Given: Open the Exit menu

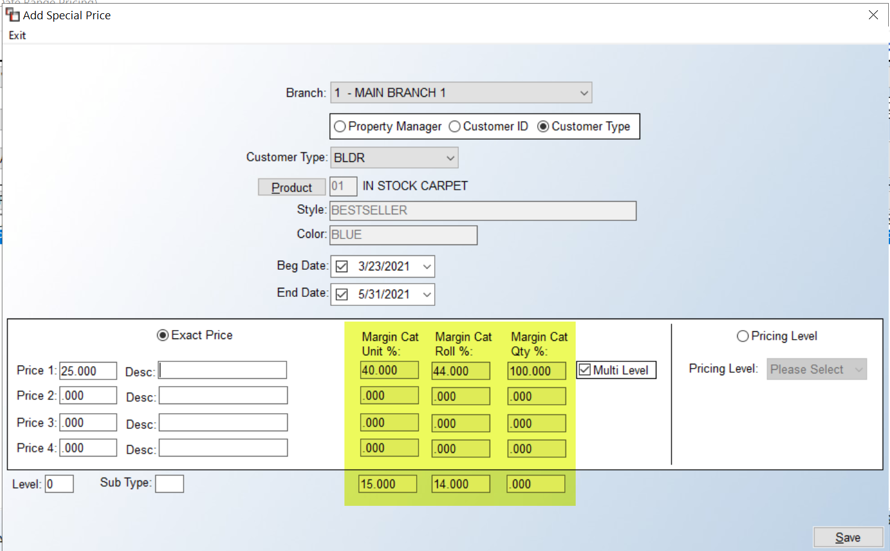Looking at the screenshot, I should tap(17, 36).
